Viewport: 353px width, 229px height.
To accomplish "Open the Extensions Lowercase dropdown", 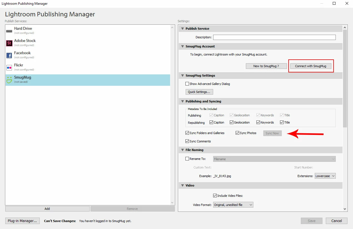I will 325,176.
